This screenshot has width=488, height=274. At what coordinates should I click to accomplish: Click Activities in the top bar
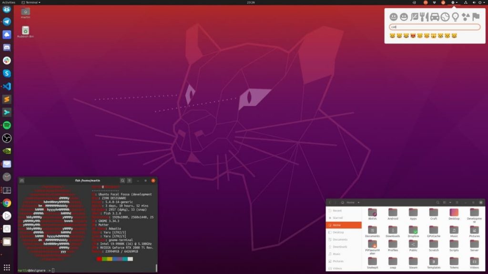click(x=9, y=2)
